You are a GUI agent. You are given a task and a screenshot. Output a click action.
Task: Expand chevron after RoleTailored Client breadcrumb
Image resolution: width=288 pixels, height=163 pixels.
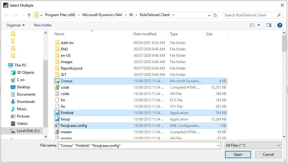click(x=173, y=15)
